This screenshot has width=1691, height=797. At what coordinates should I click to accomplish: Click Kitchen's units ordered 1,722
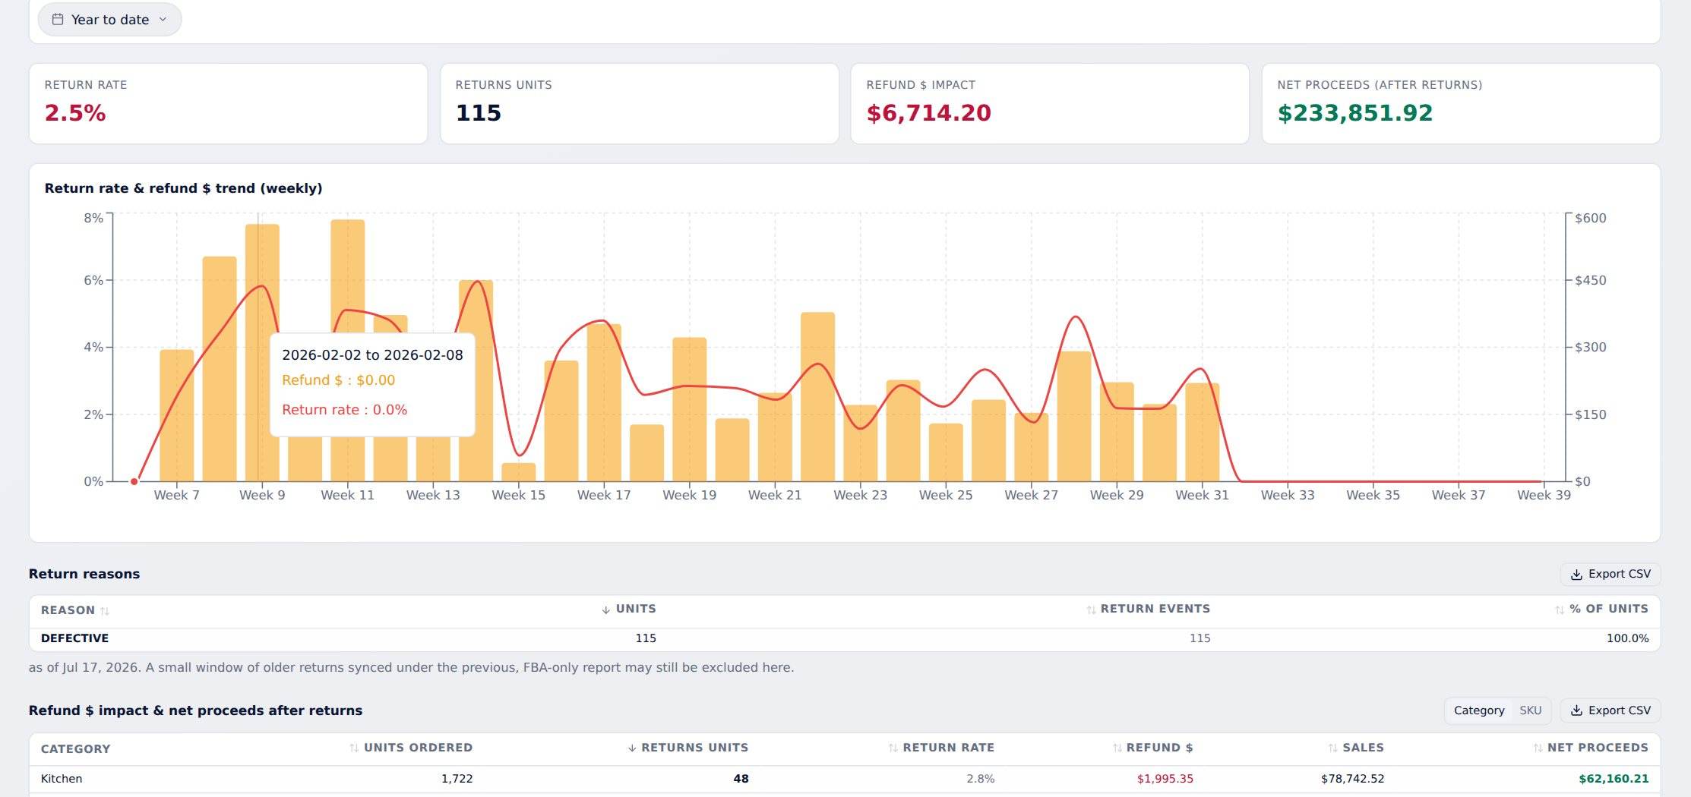click(x=457, y=779)
